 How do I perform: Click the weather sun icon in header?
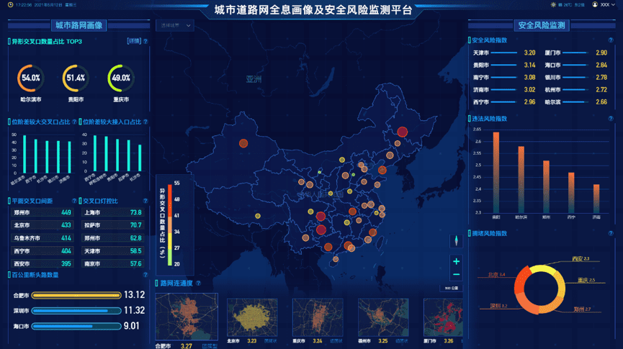click(x=553, y=4)
